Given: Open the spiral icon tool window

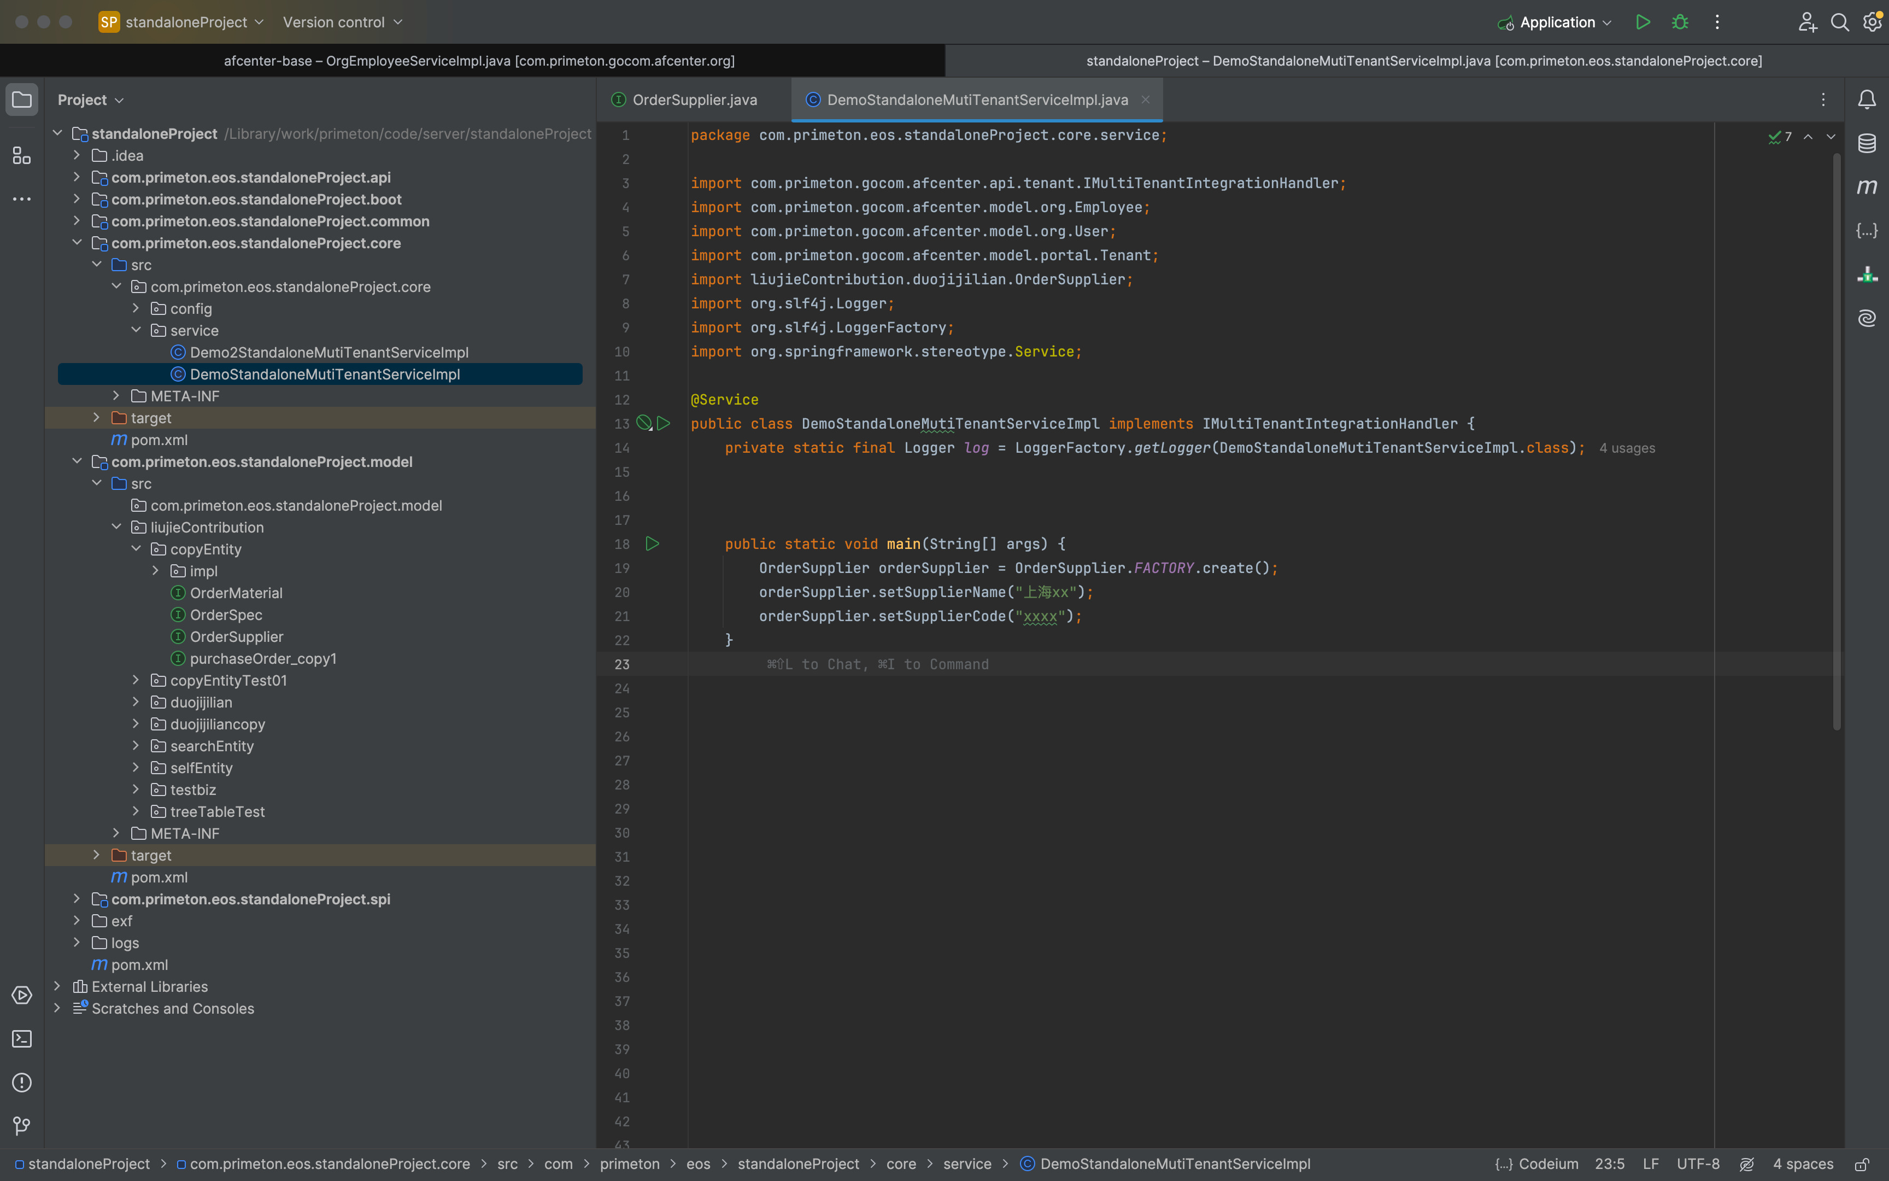Looking at the screenshot, I should pos(1867,319).
